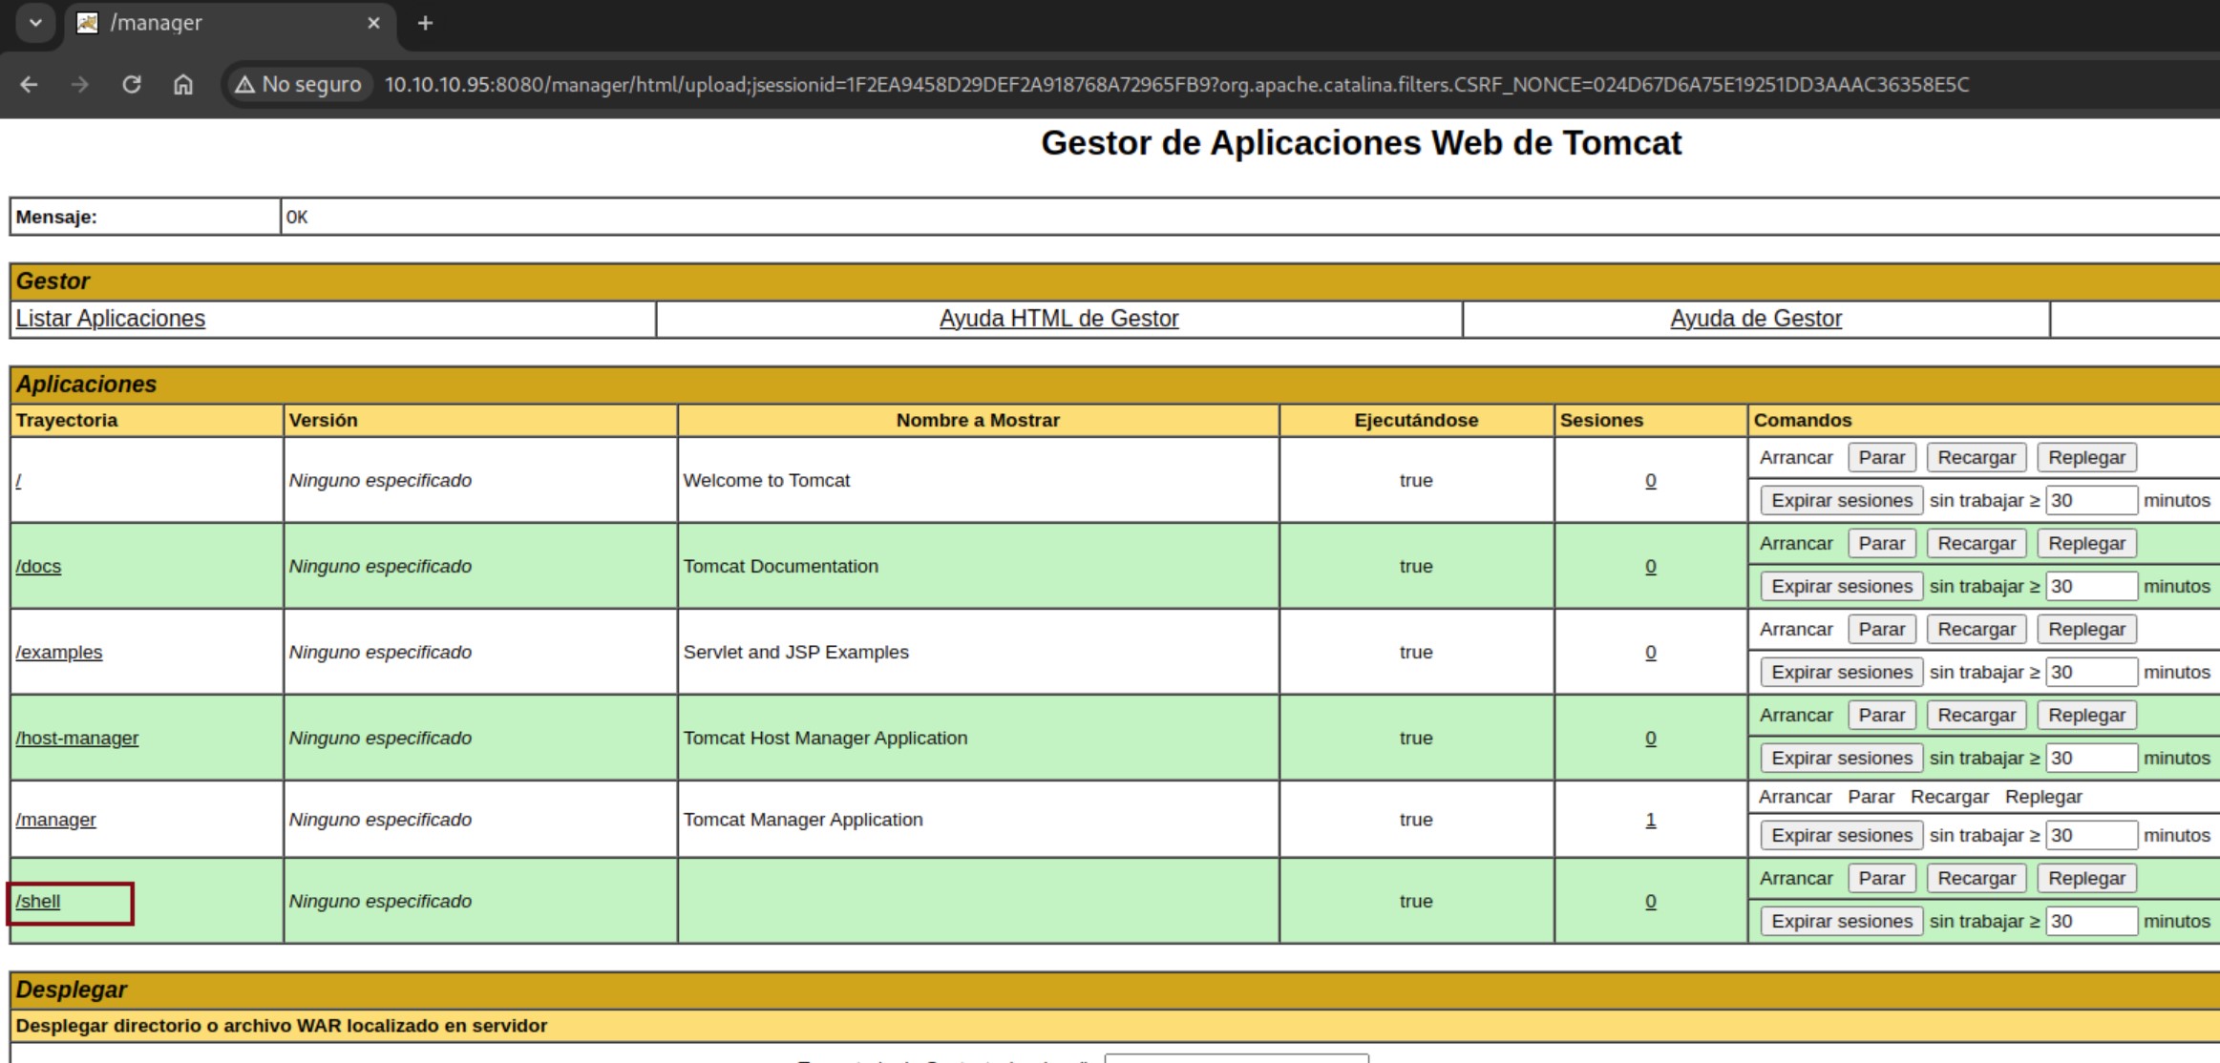Screen dimensions: 2220x1063
Task: Reload /host-manager with Recargar button
Action: [1977, 716]
